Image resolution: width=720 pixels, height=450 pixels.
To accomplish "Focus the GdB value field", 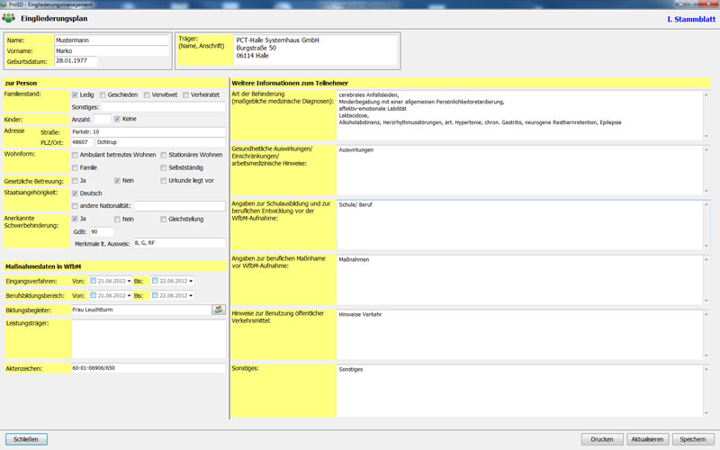I will pos(101,231).
